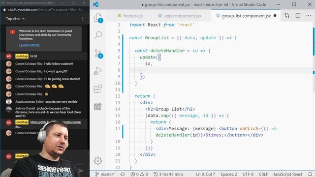
Task: Open errors and warnings count
Action: pyautogui.click(x=139, y=174)
